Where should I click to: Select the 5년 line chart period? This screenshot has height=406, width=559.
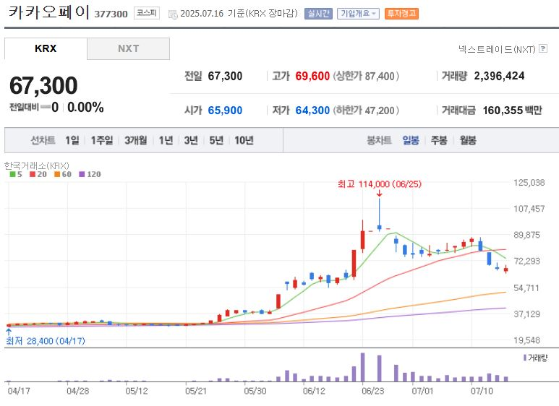[216, 140]
